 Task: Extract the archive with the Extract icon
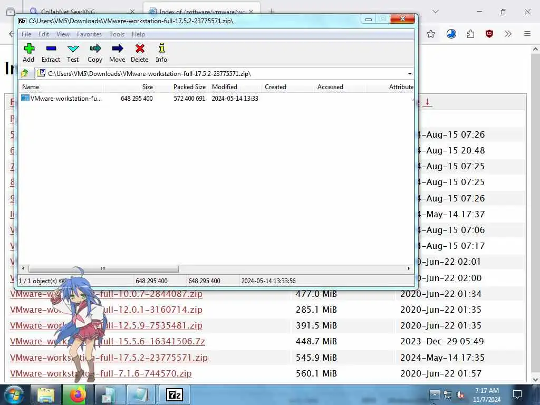pyautogui.click(x=51, y=53)
